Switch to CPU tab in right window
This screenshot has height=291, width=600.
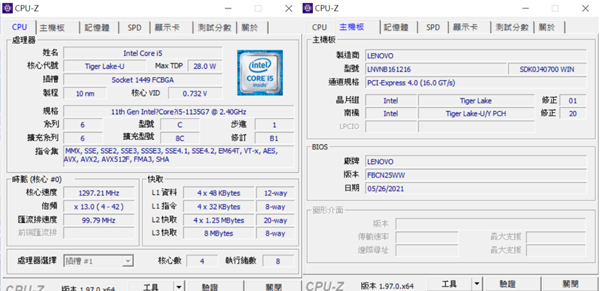(319, 28)
